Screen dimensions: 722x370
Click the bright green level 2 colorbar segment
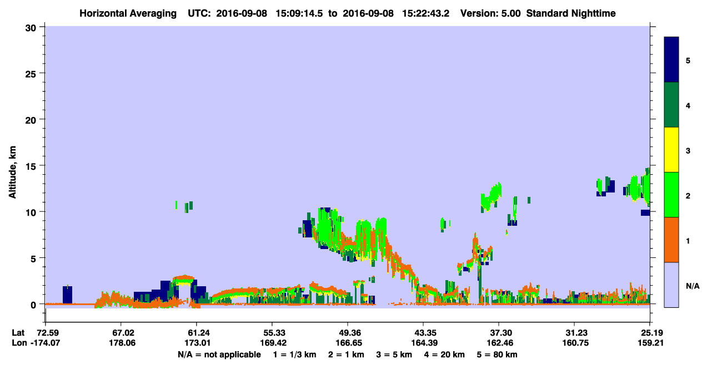[671, 195]
